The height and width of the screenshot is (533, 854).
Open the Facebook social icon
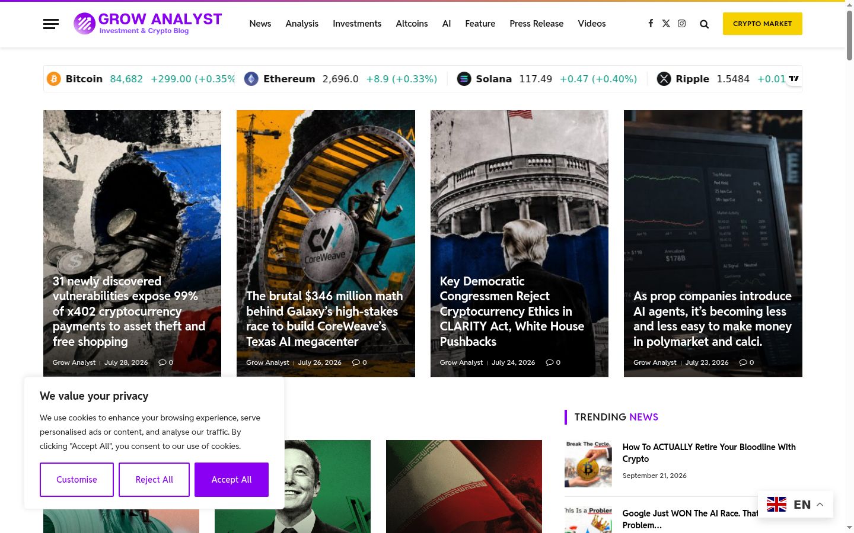coord(651,24)
